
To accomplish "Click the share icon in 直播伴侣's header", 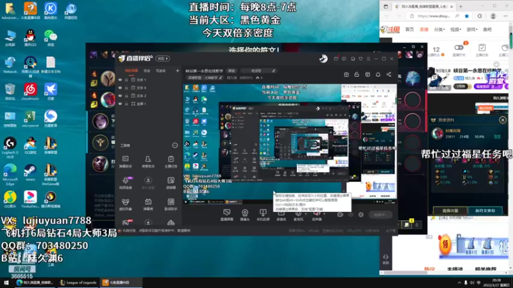I will coord(389,75).
